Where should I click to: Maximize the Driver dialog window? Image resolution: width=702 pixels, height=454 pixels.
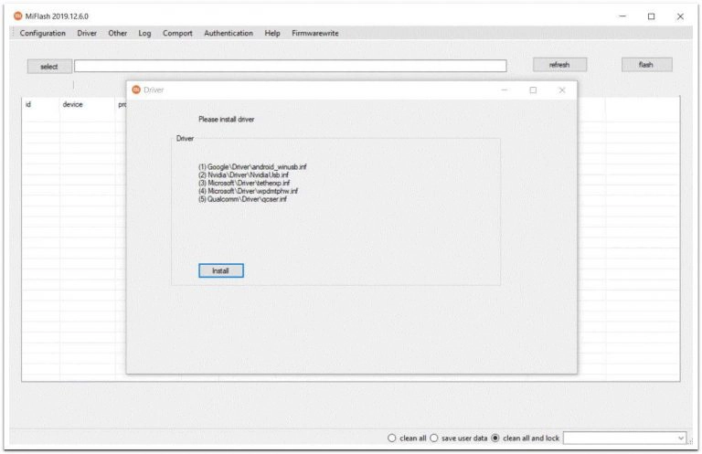point(533,90)
